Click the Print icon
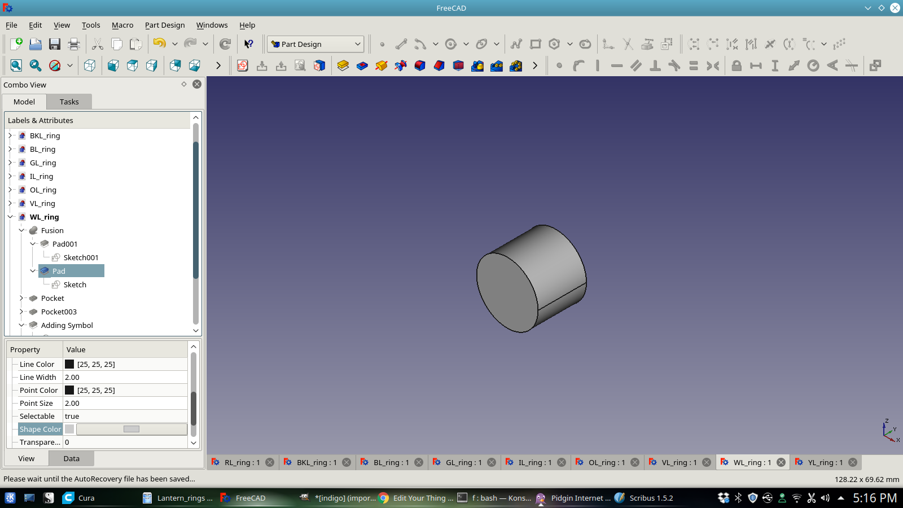The height and width of the screenshot is (508, 903). (x=74, y=44)
